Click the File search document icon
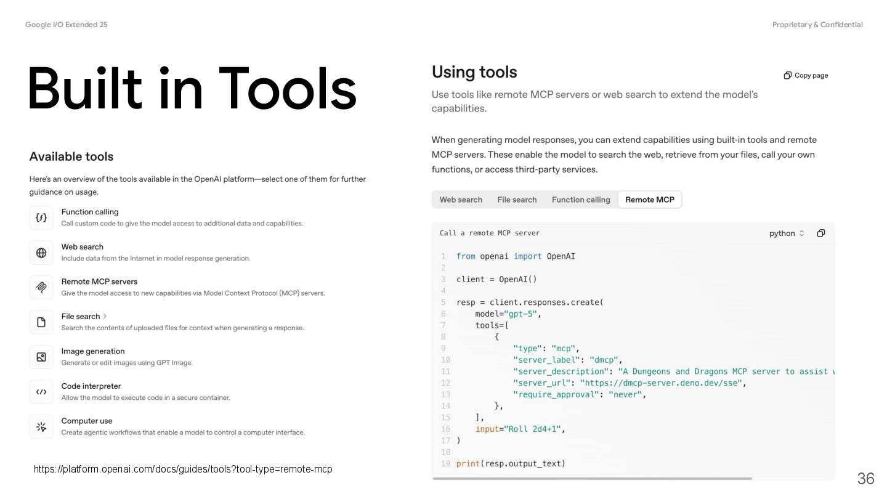Viewport: 887px width, 499px height. click(41, 322)
